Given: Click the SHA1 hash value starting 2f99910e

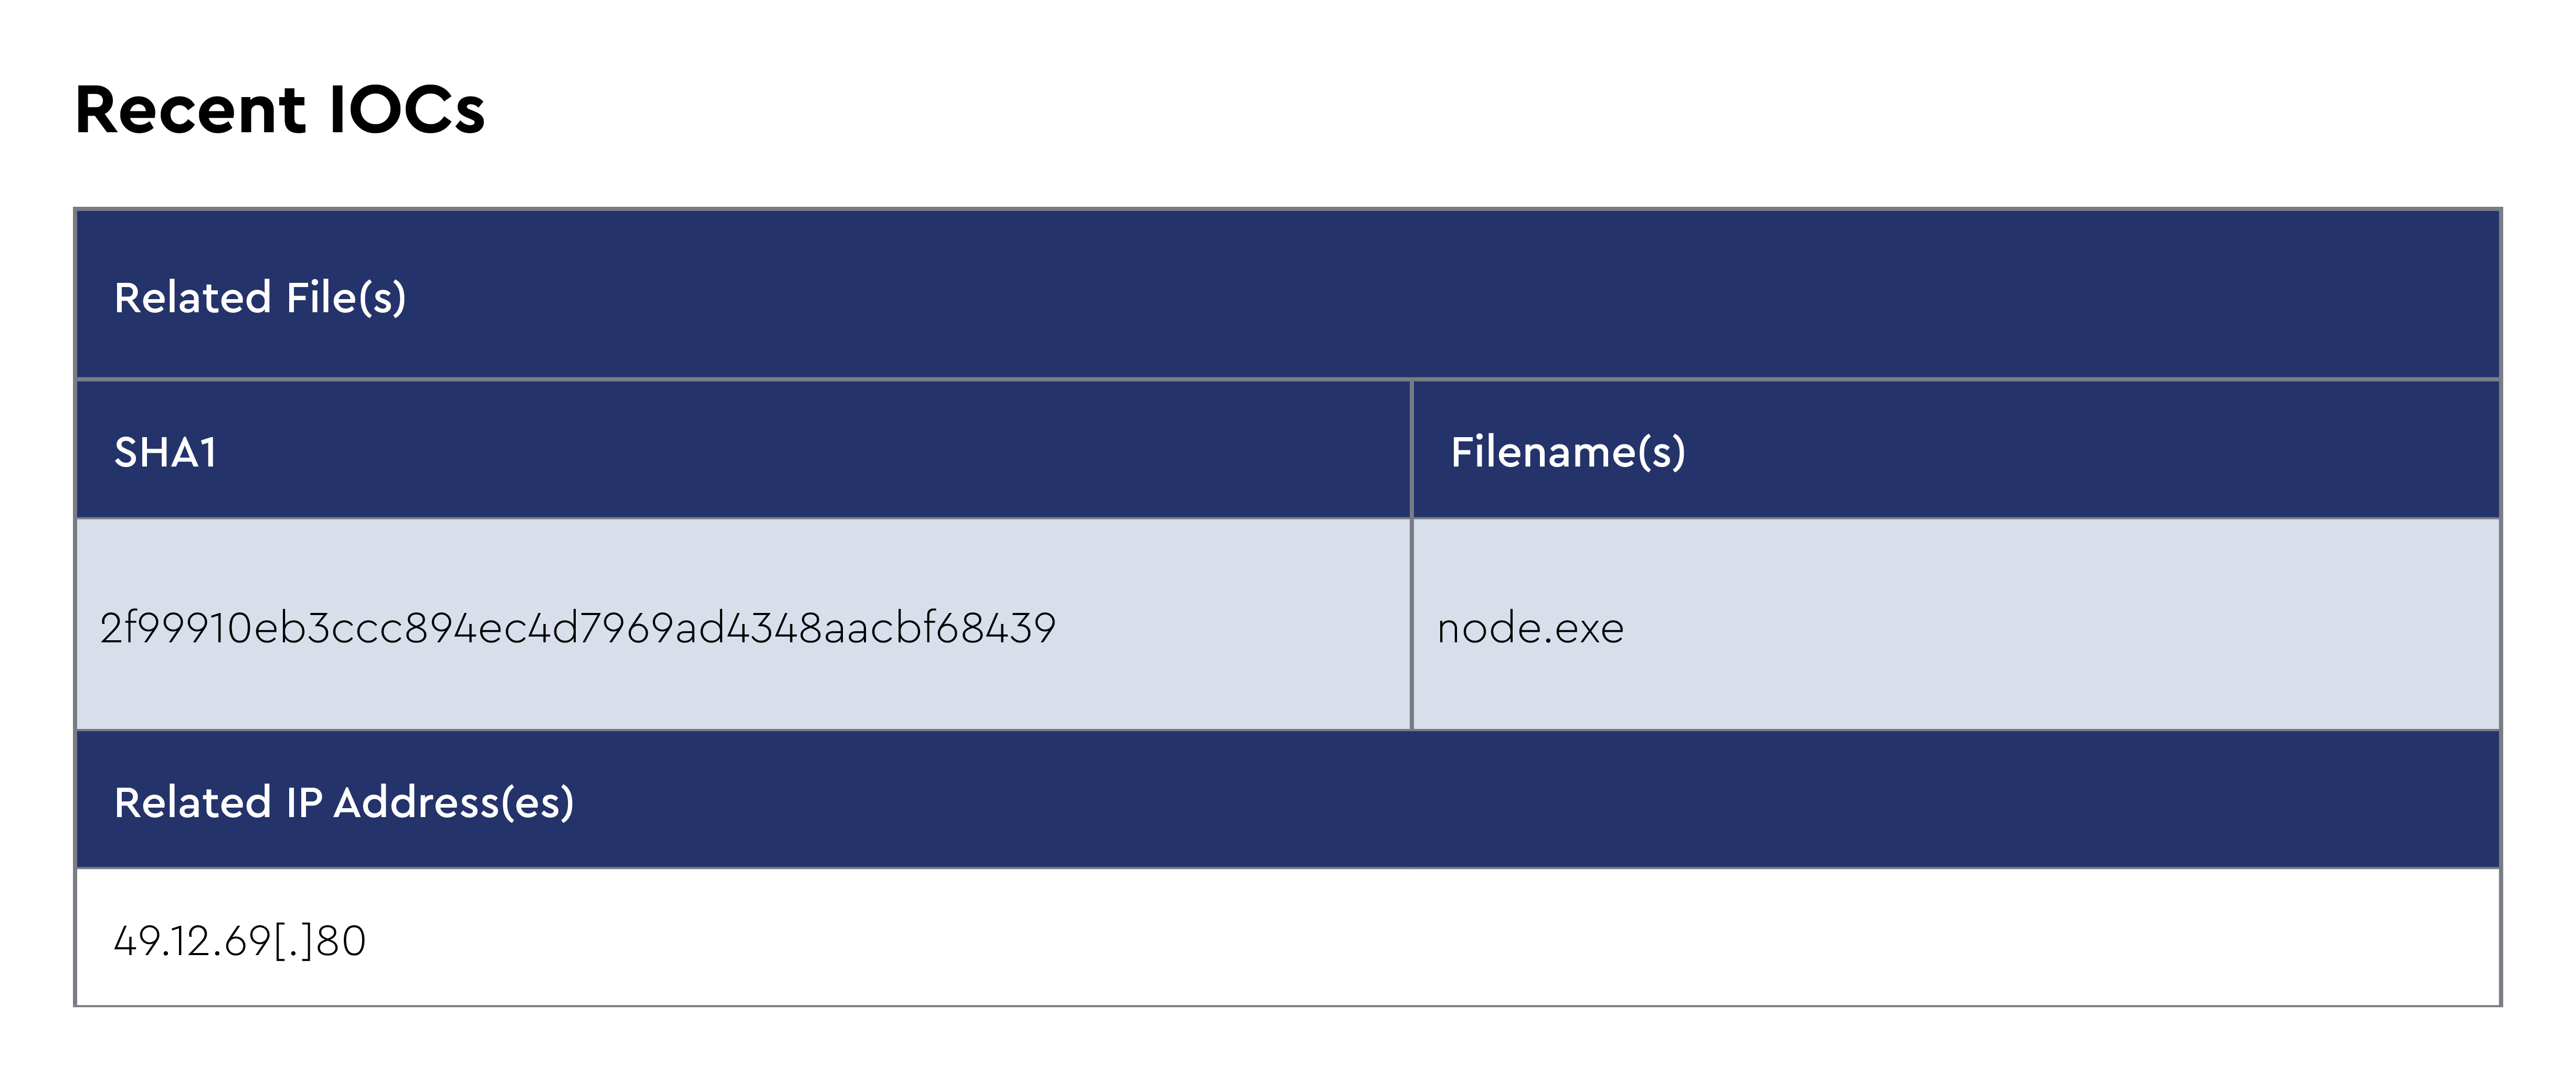Looking at the screenshot, I should (x=577, y=628).
